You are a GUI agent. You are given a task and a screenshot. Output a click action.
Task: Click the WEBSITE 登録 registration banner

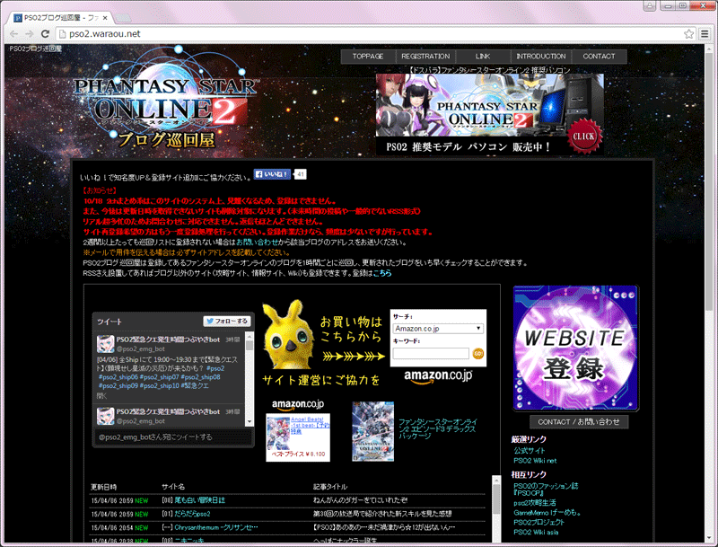575,348
